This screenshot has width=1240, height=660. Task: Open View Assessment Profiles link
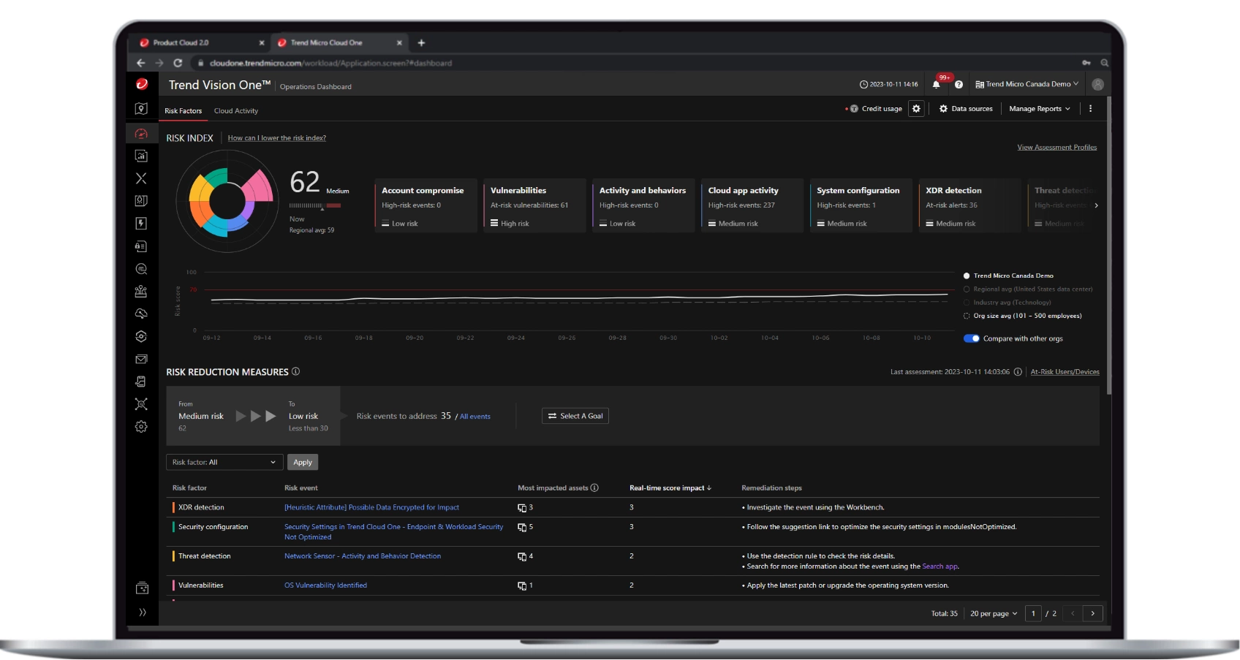point(1057,147)
